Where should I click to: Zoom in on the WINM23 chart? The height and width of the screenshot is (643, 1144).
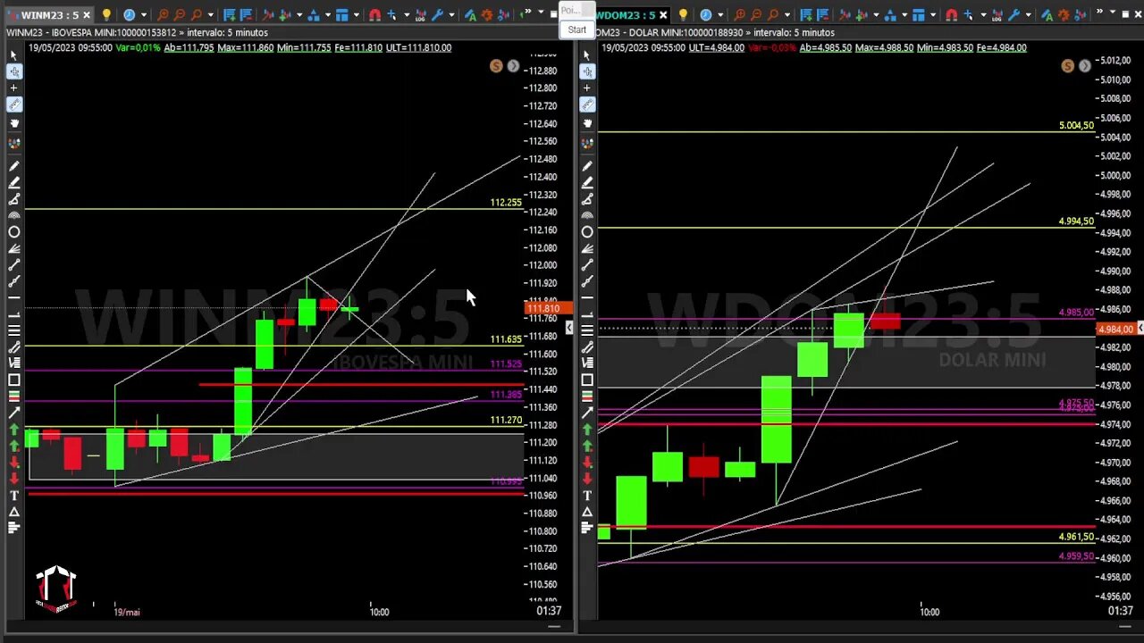point(163,15)
